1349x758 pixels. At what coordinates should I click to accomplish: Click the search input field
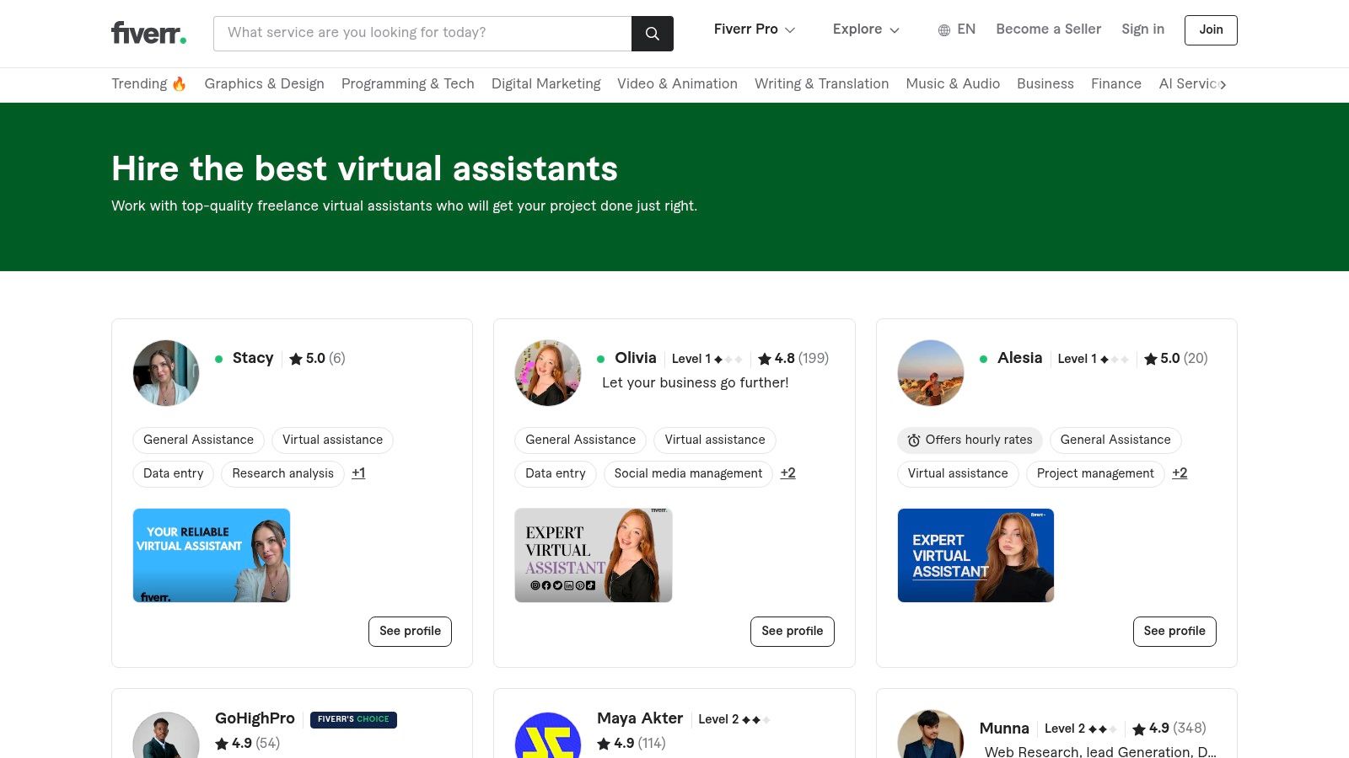coord(422,33)
